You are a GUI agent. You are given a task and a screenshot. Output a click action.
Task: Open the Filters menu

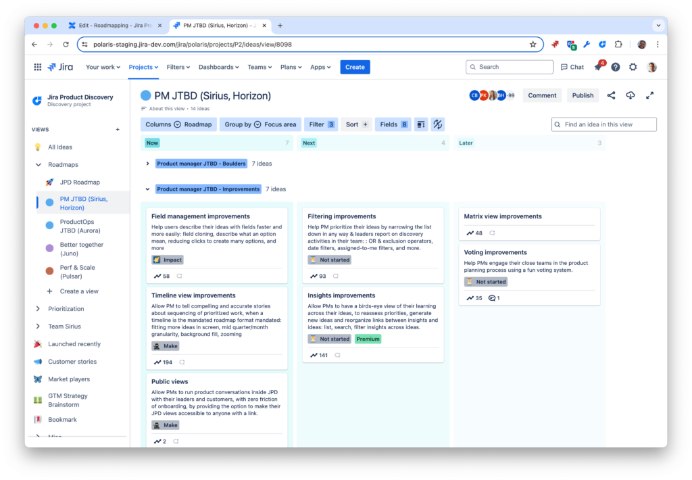[x=178, y=67]
